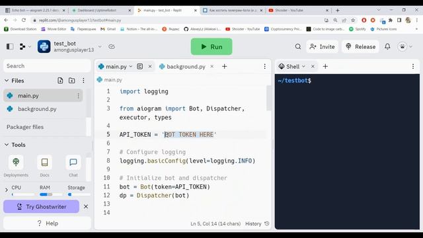Click the logging.basicConfig line of code
This screenshot has width=423, height=238.
(x=187, y=161)
